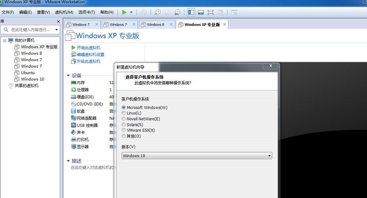This screenshot has width=367, height=198.
Task: Click the green power on play icon
Action: pos(124,12)
